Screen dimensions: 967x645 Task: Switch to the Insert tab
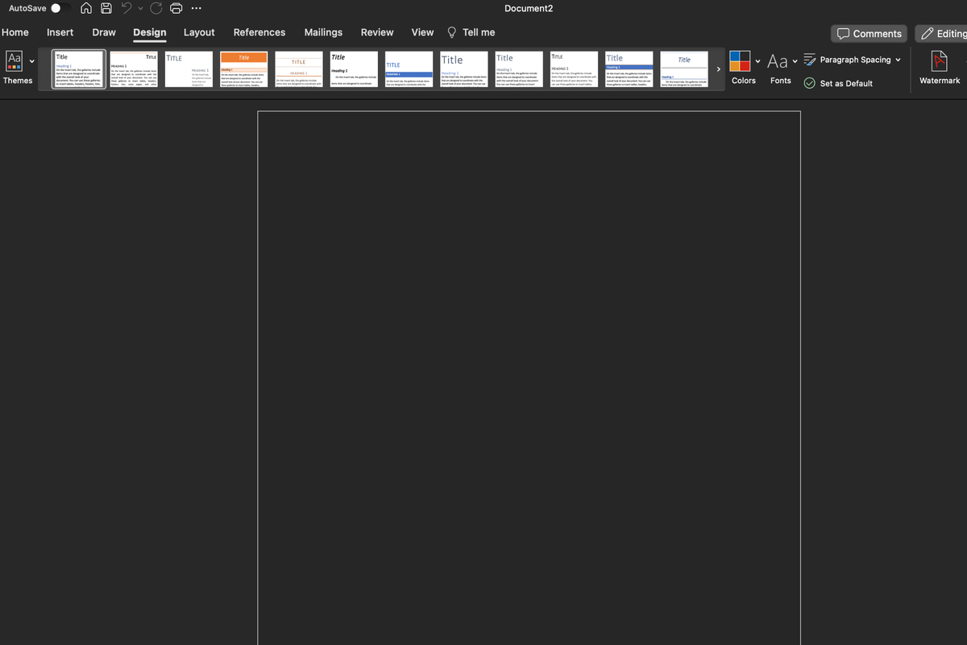click(60, 32)
